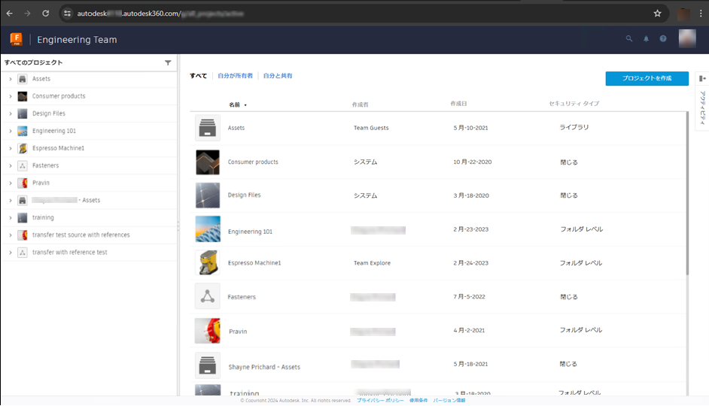
Task: Open Assets project thumbnail in table
Action: click(x=208, y=128)
